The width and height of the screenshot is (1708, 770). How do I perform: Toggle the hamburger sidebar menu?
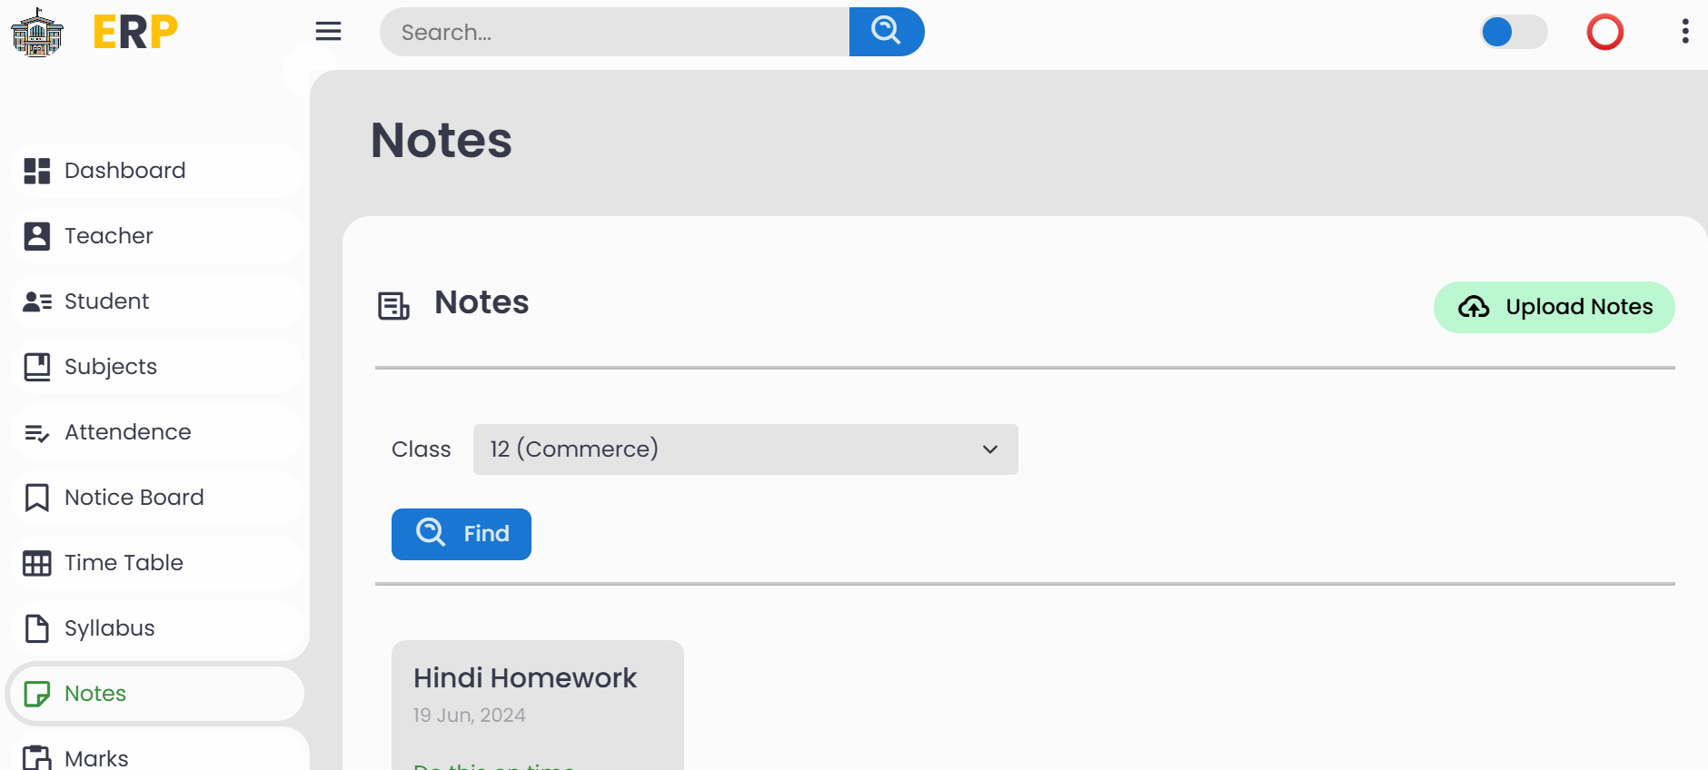328,32
